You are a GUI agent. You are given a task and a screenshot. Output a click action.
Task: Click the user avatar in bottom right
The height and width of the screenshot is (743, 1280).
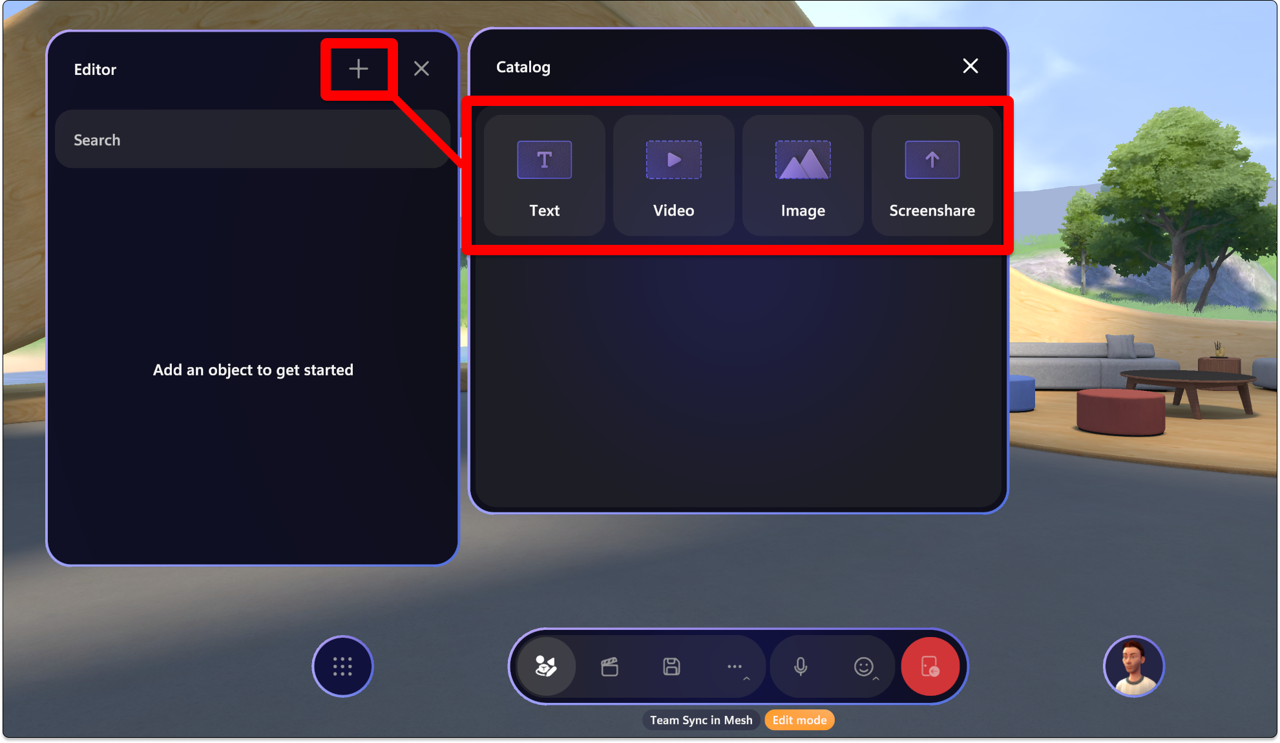(1133, 665)
